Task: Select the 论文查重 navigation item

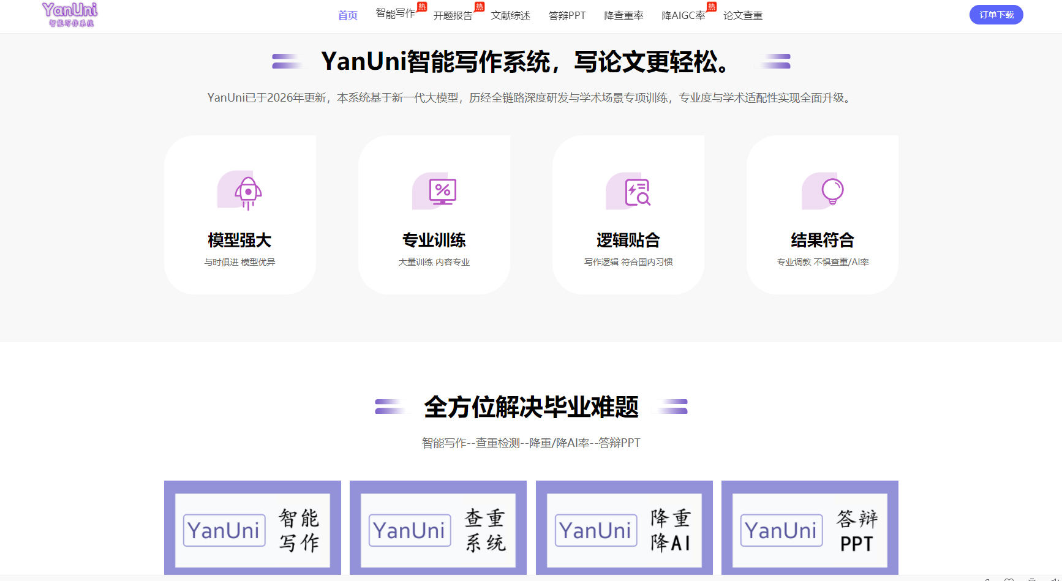Action: pyautogui.click(x=743, y=15)
